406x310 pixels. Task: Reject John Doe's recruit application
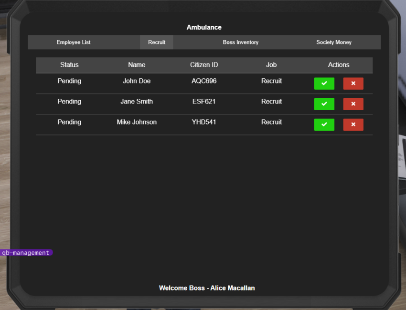[x=353, y=83]
